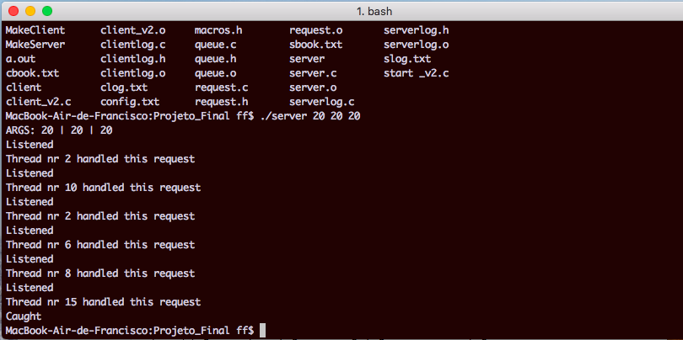Click the sbook.txt file name

tap(315, 45)
